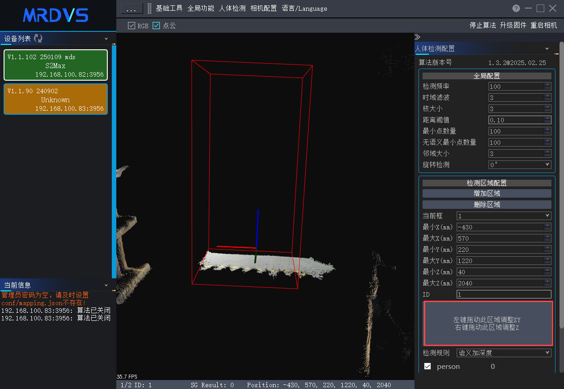This screenshot has width=564, height=389.
Task: Click the 'SG Result: 0' status text
Action: [x=212, y=385]
